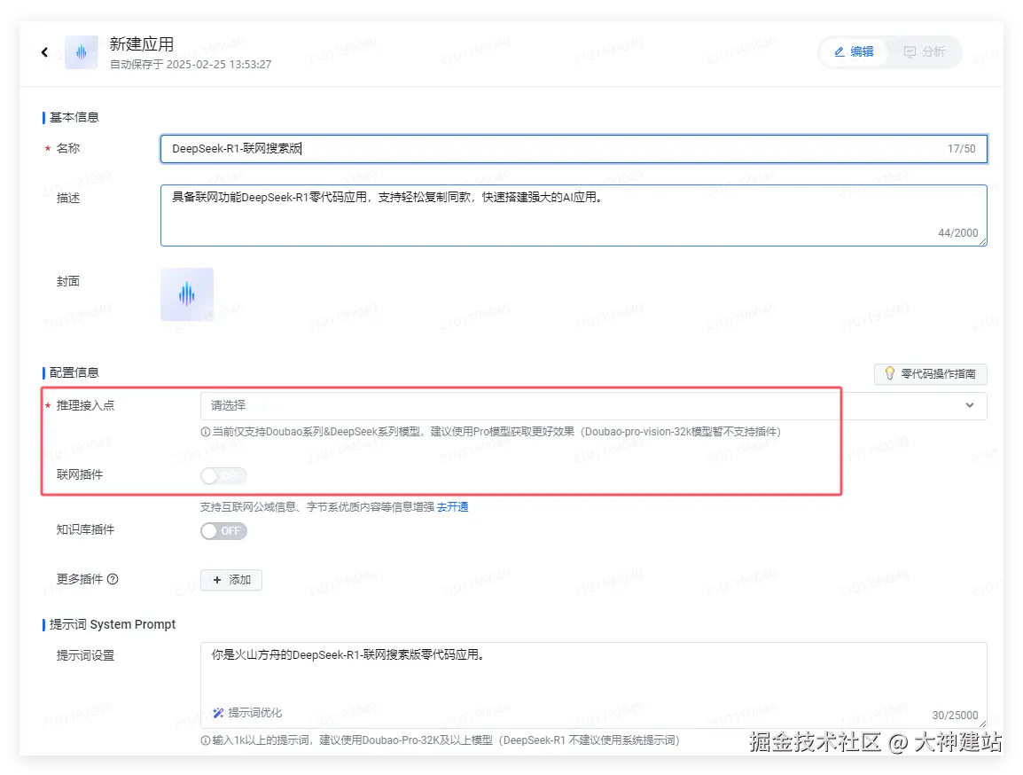Image resolution: width=1023 pixels, height=775 pixels.
Task: Click the 零代码操作指南 button
Action: (930, 374)
